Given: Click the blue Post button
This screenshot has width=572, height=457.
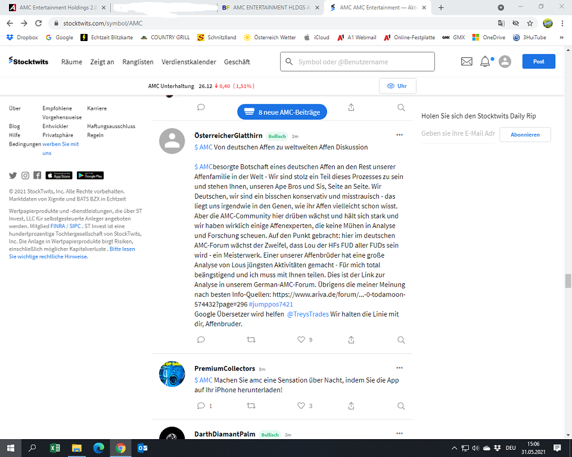Looking at the screenshot, I should tap(539, 62).
